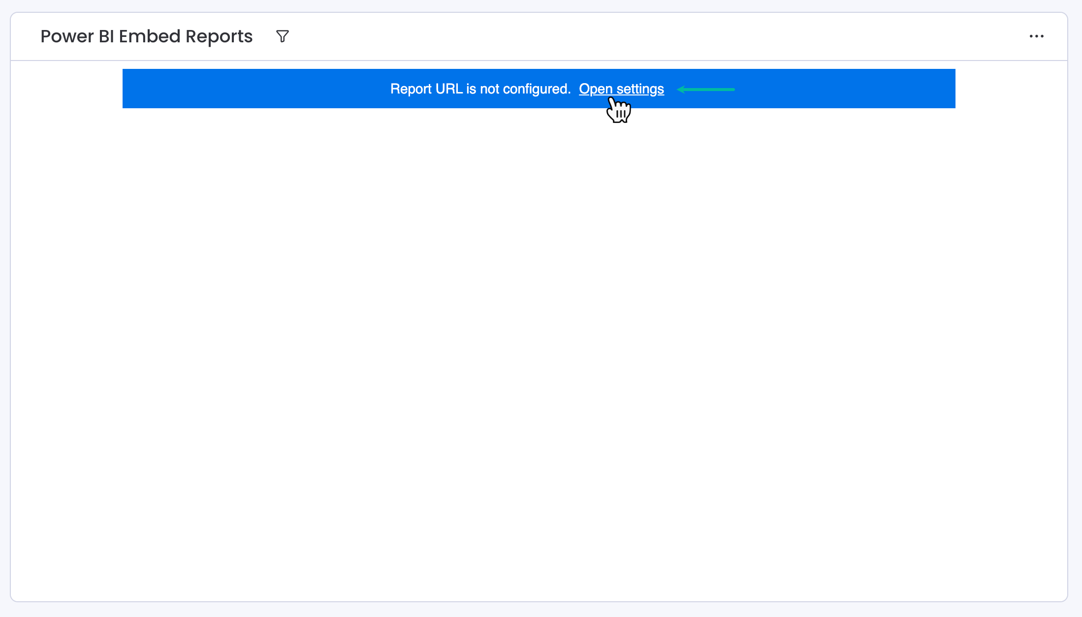This screenshot has width=1082, height=617.
Task: Expand the ellipsis options in widget header
Action: point(1036,36)
